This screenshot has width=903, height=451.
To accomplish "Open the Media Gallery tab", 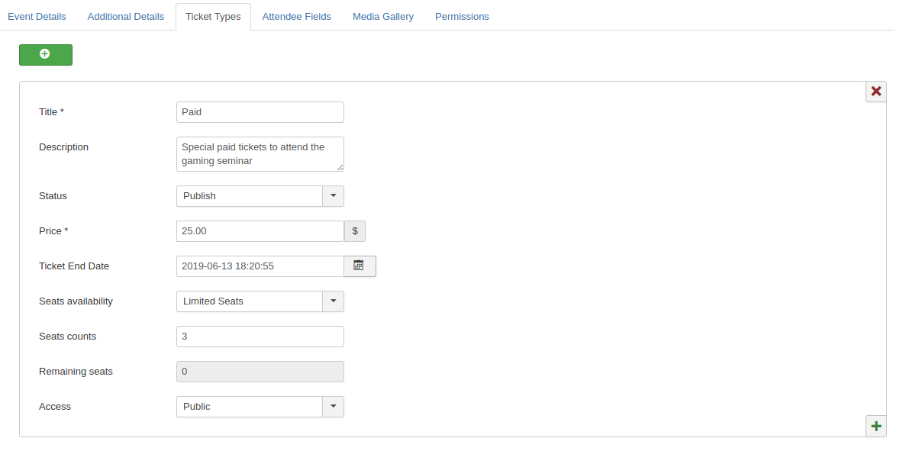I will 383,17.
